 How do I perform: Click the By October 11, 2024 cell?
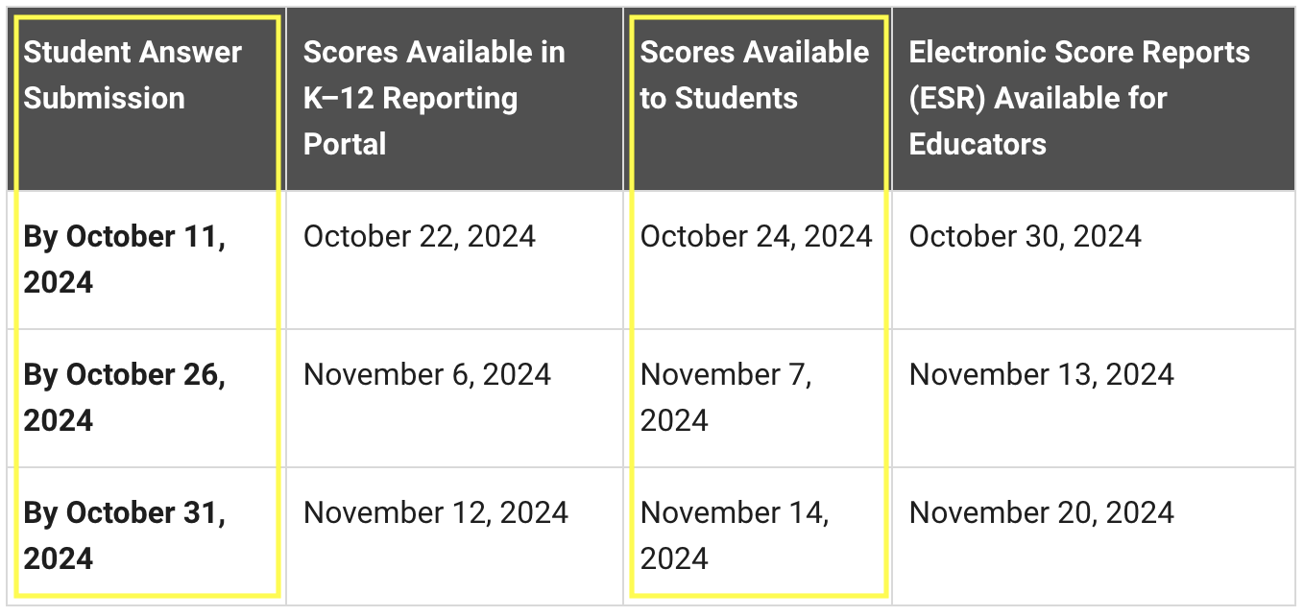[125, 259]
